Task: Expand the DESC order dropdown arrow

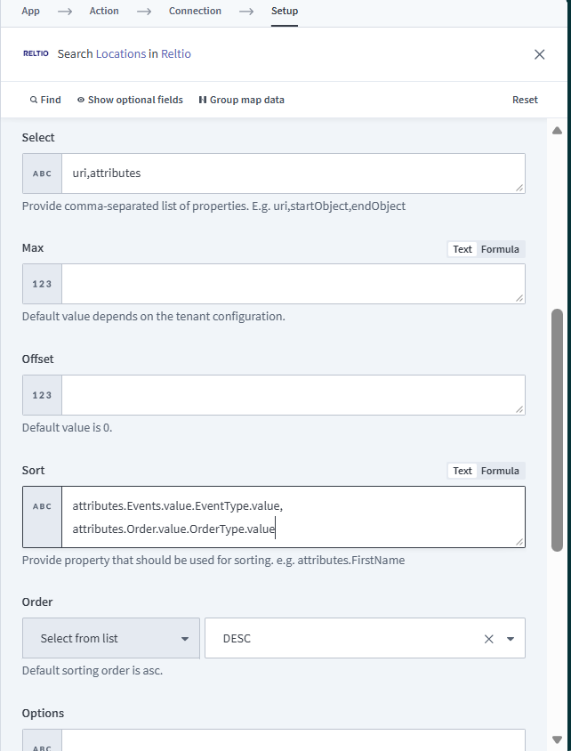Action: click(511, 639)
